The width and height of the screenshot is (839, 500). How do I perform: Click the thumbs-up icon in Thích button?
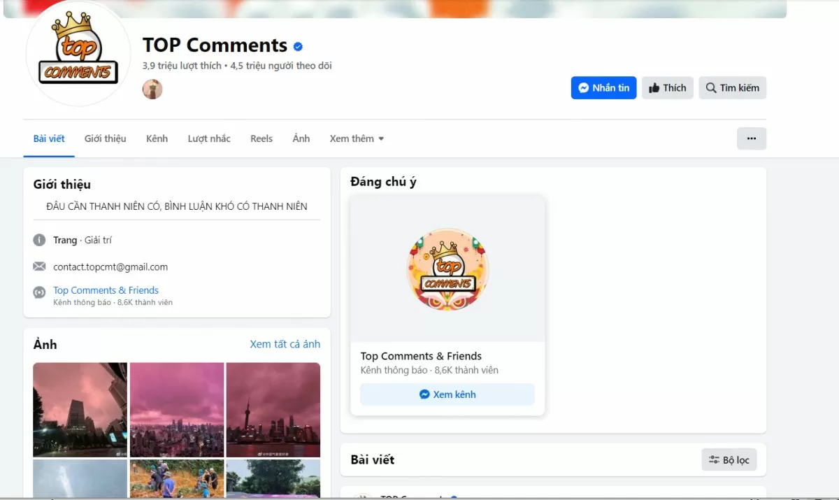(654, 88)
